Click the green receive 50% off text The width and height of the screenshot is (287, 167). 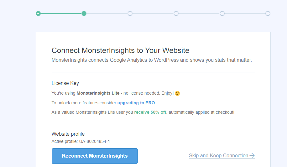150,112
